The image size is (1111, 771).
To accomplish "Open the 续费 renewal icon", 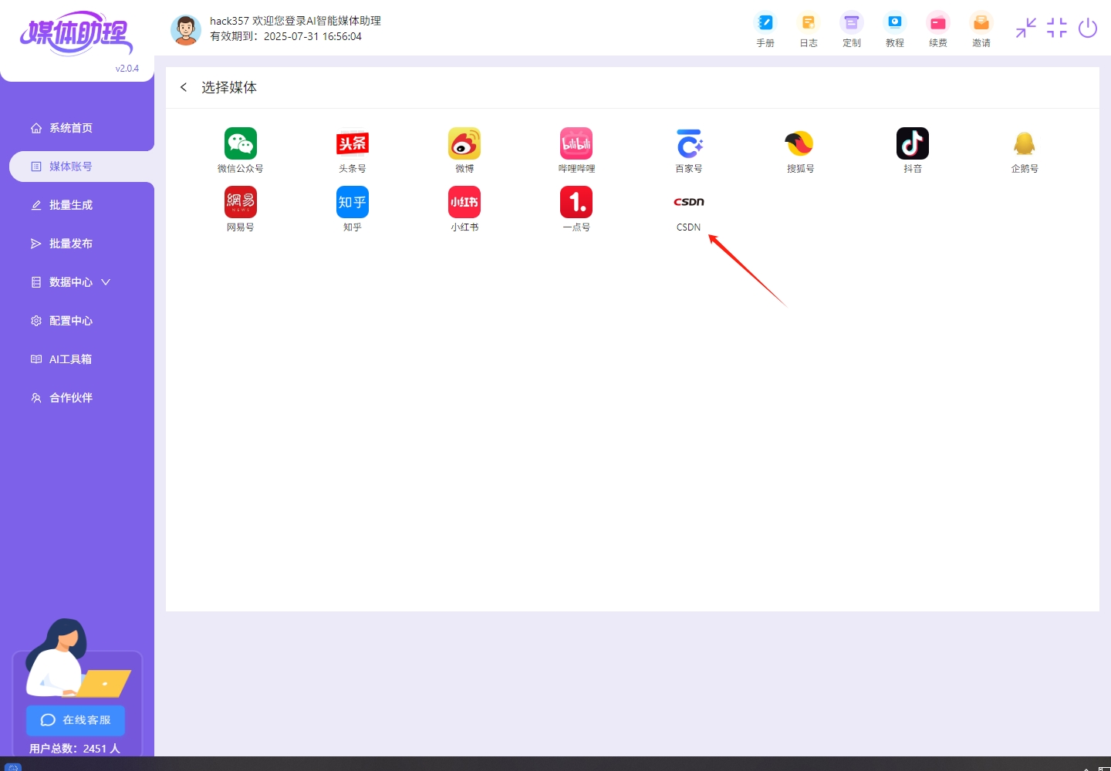I will pos(938,22).
